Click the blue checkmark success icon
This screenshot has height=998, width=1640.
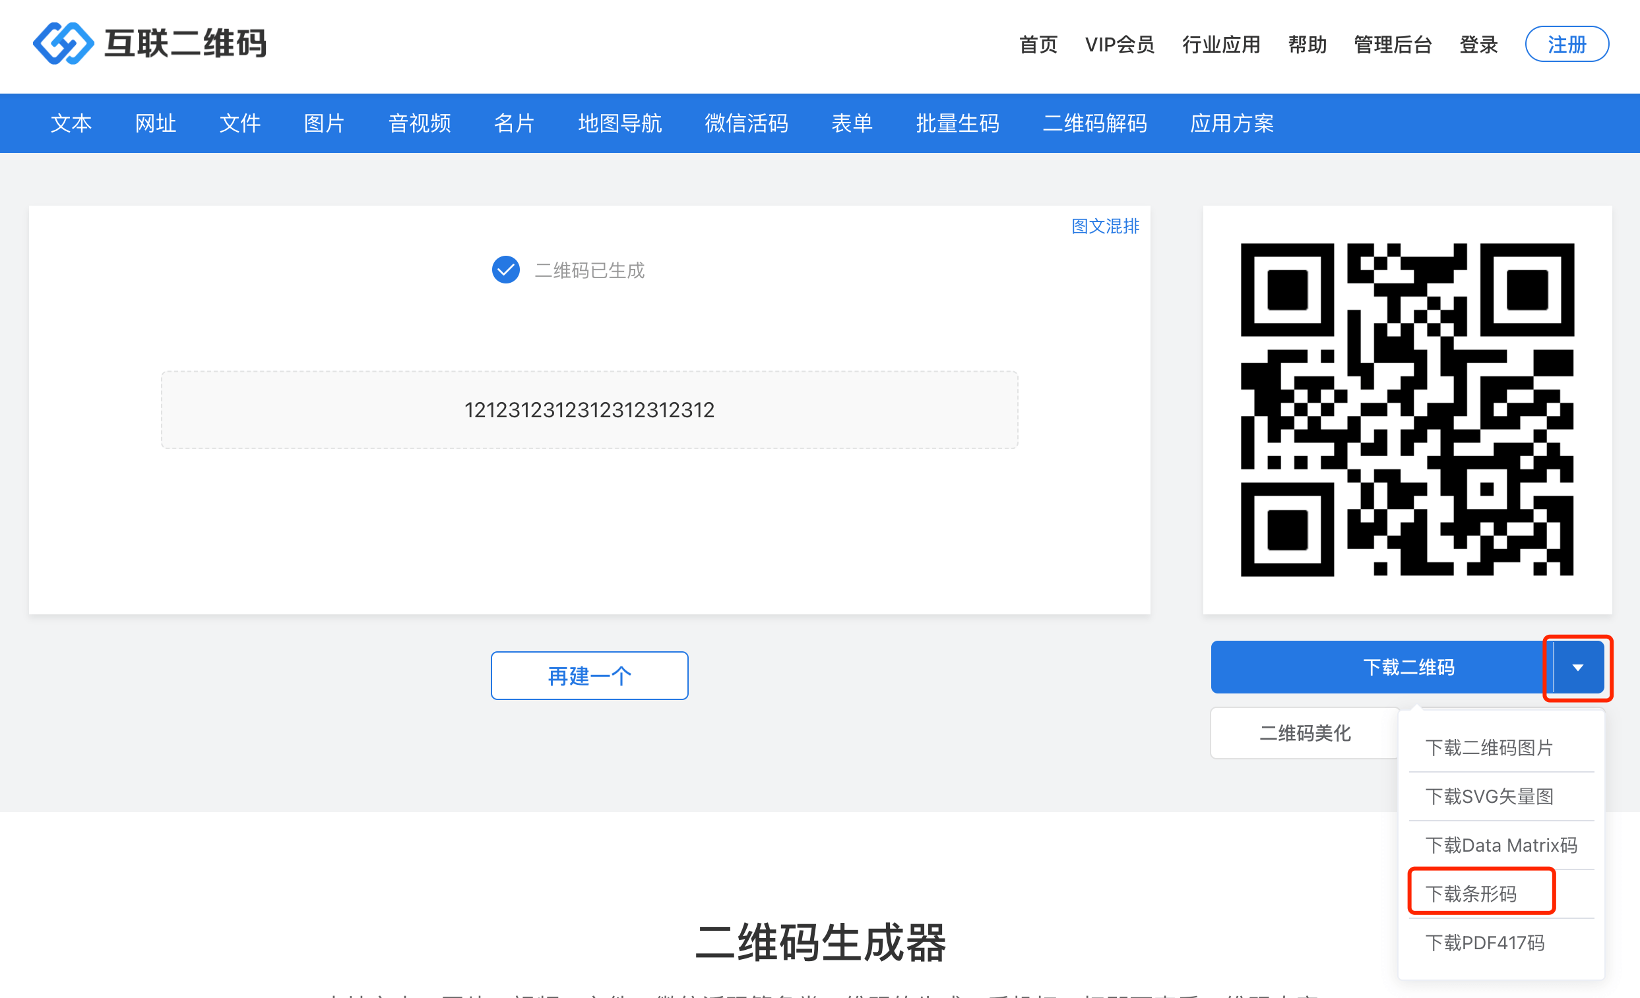(x=506, y=270)
